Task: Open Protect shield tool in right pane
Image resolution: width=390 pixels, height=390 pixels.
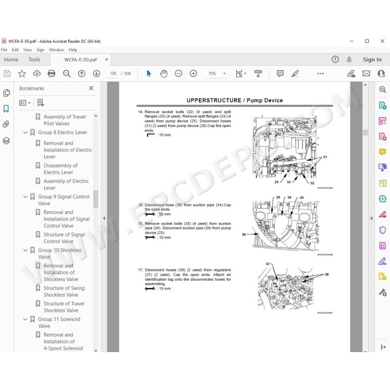Action: tap(383, 230)
